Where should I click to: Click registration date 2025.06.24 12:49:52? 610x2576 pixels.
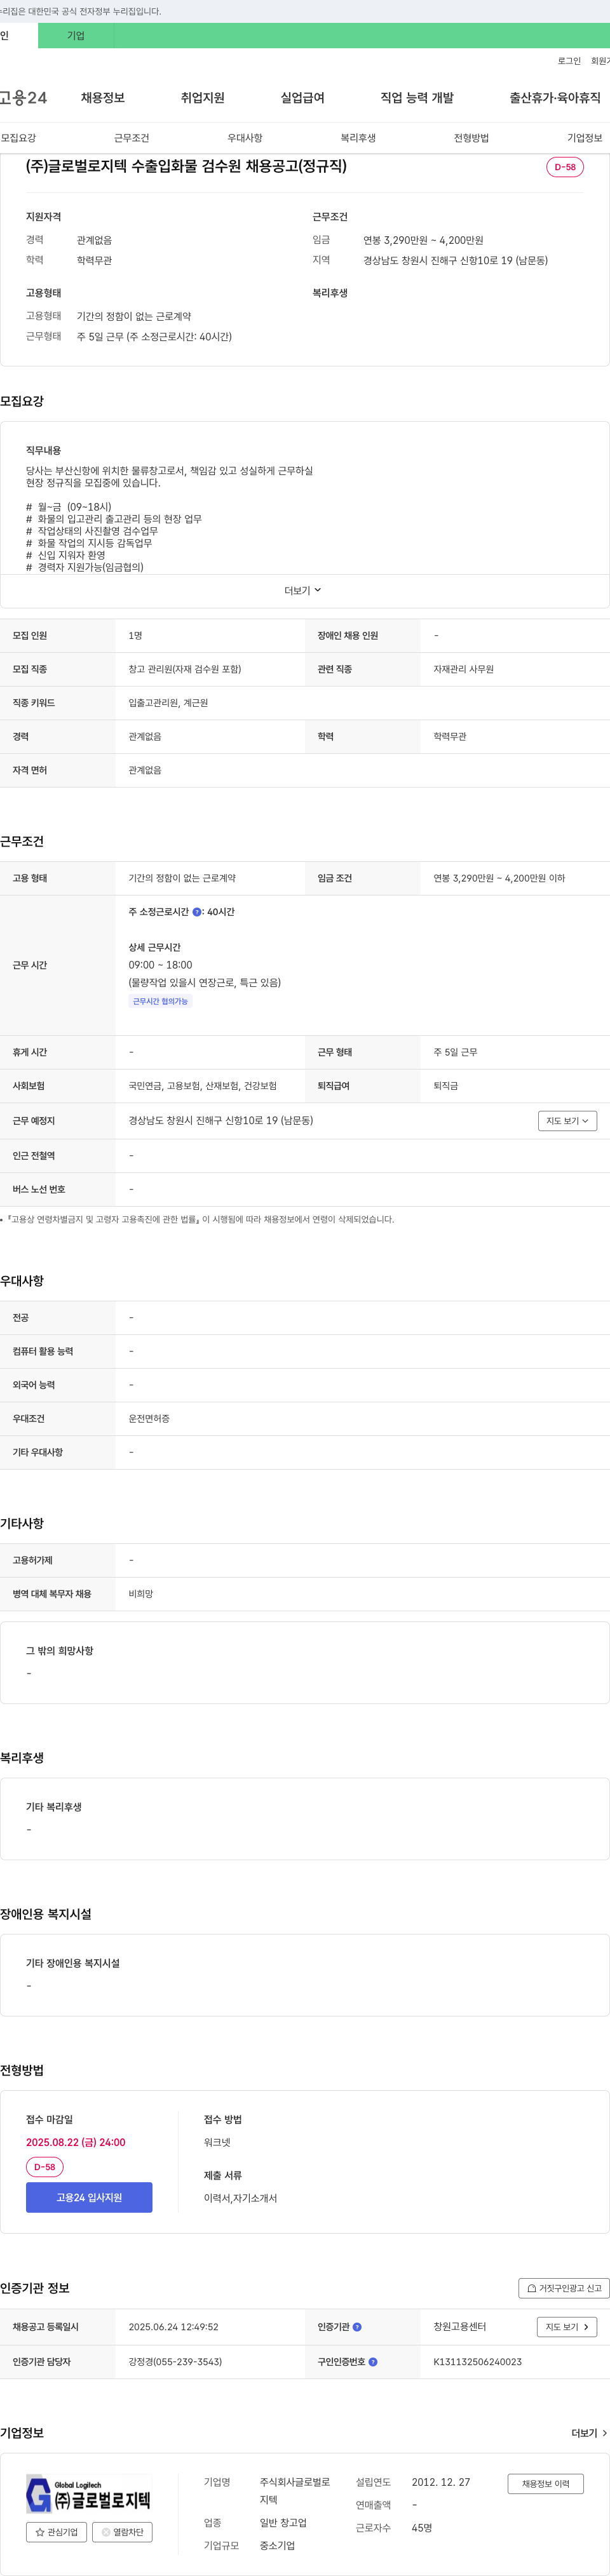pyautogui.click(x=173, y=2327)
